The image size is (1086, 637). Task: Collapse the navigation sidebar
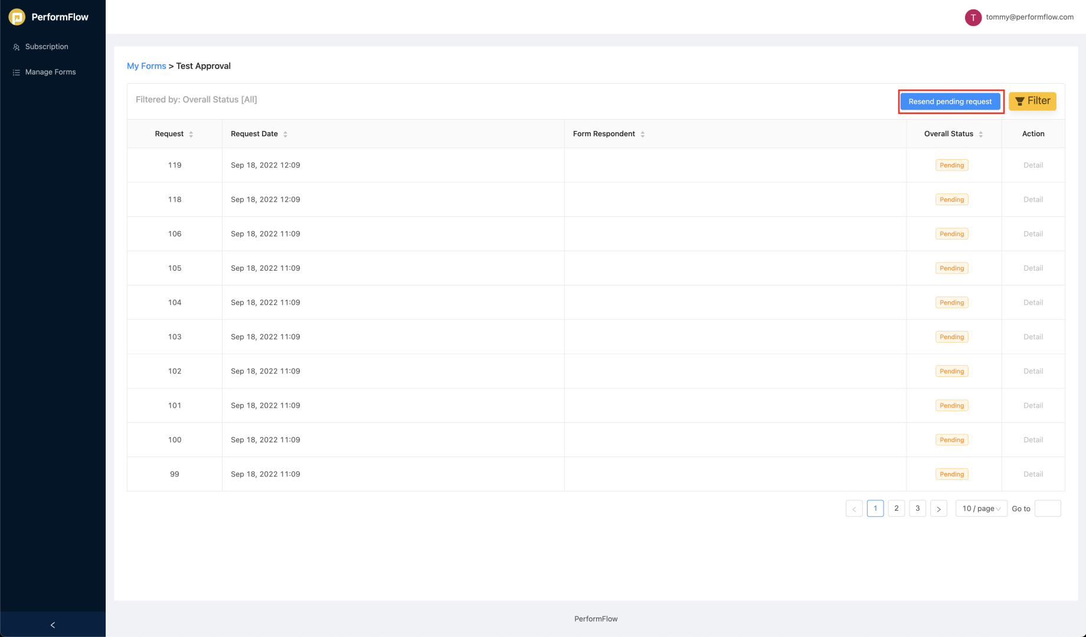point(53,625)
